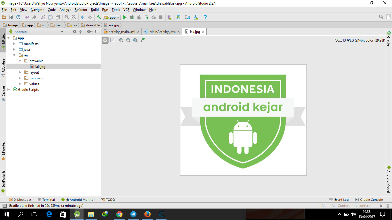The image size is (392, 220).
Task: Open the Build menu
Action: (x=95, y=10)
